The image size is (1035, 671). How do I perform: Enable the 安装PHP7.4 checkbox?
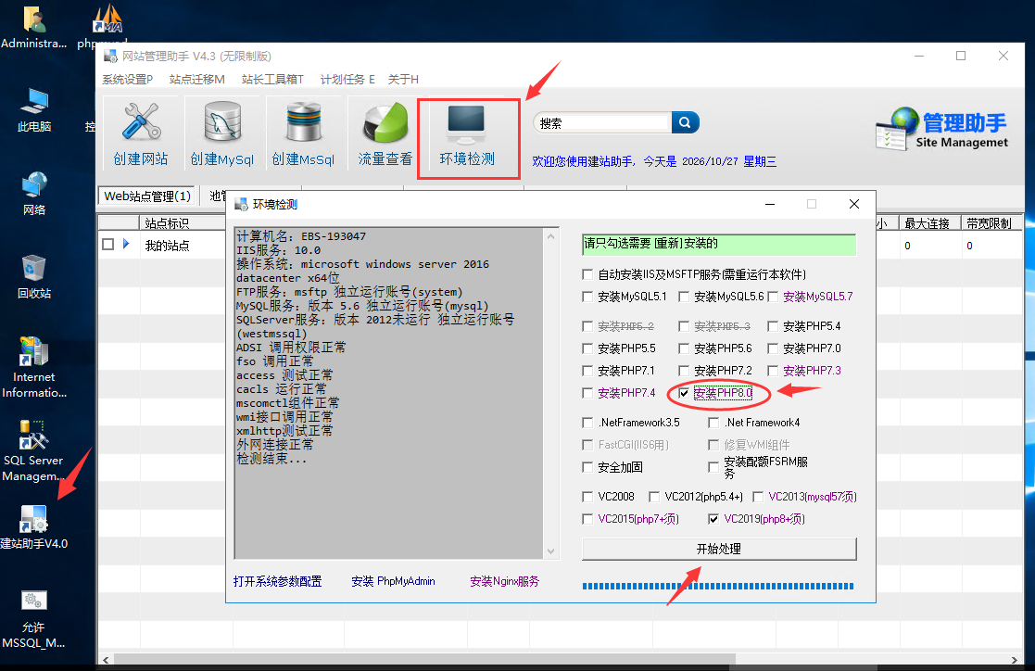[x=587, y=393]
